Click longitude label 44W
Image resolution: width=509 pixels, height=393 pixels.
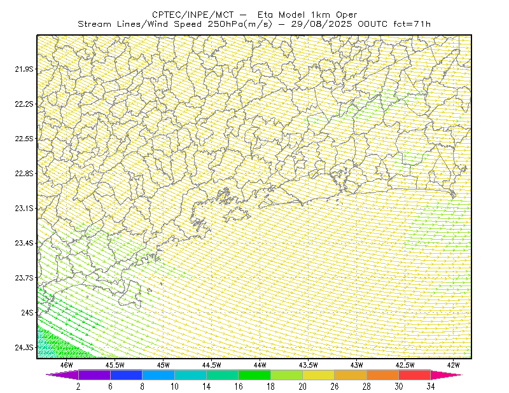coord(260,365)
